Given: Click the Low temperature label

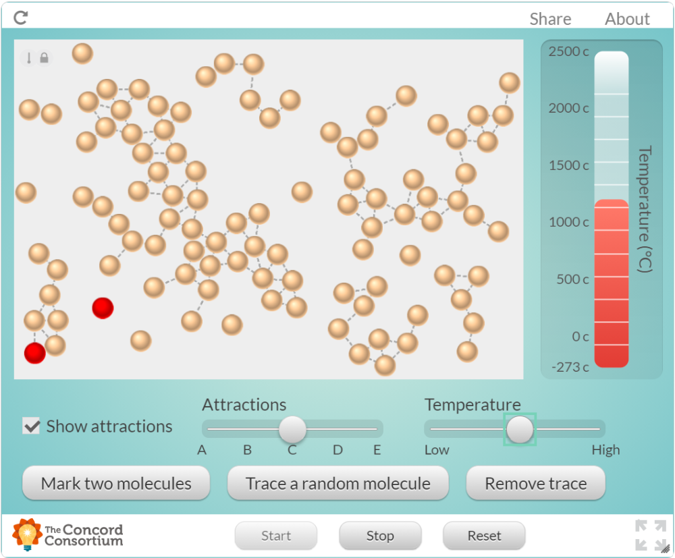Looking at the screenshot, I should point(437,450).
